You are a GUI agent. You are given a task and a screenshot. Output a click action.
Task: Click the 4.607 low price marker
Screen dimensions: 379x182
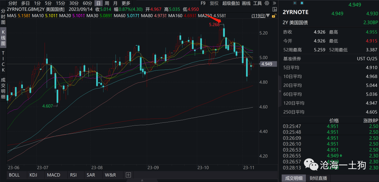48,106
